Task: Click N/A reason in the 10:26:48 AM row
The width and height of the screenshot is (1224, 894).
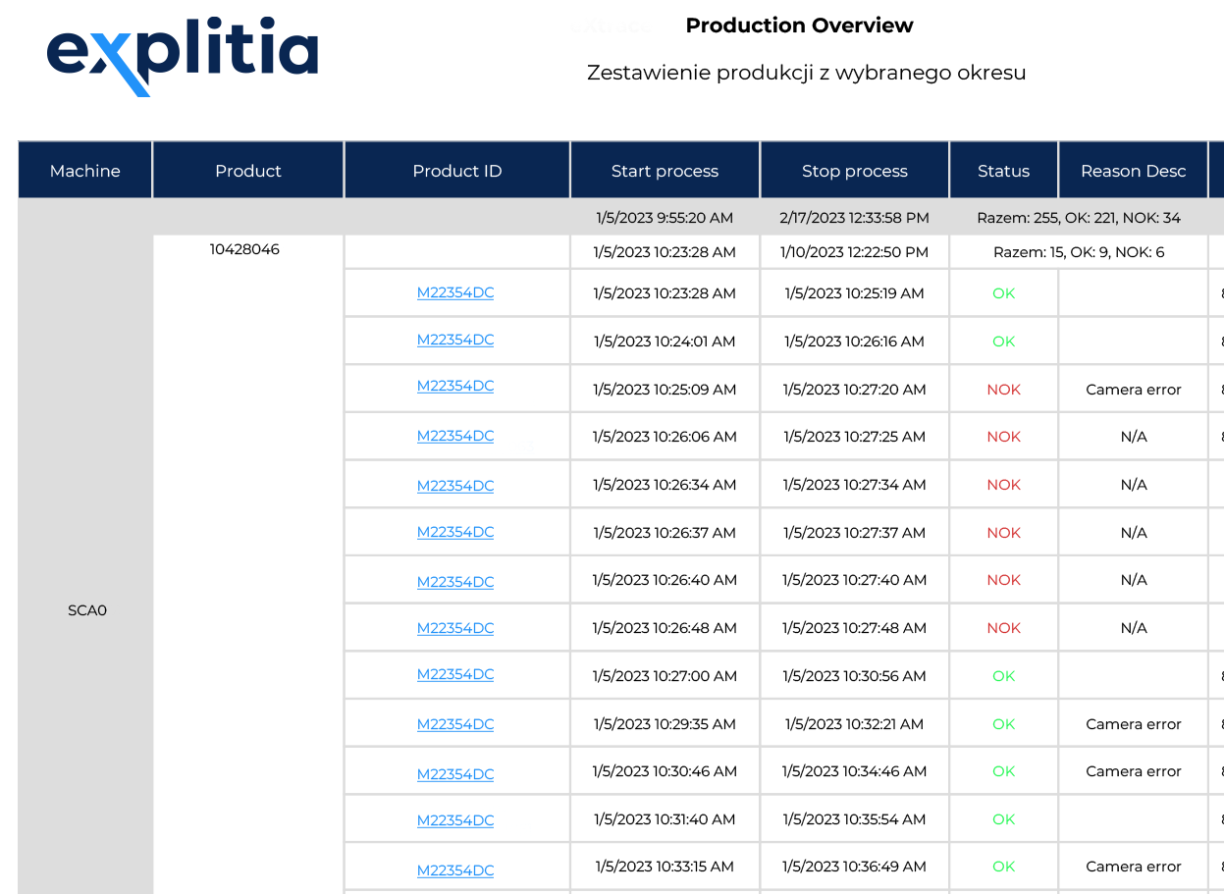Action: click(1134, 628)
